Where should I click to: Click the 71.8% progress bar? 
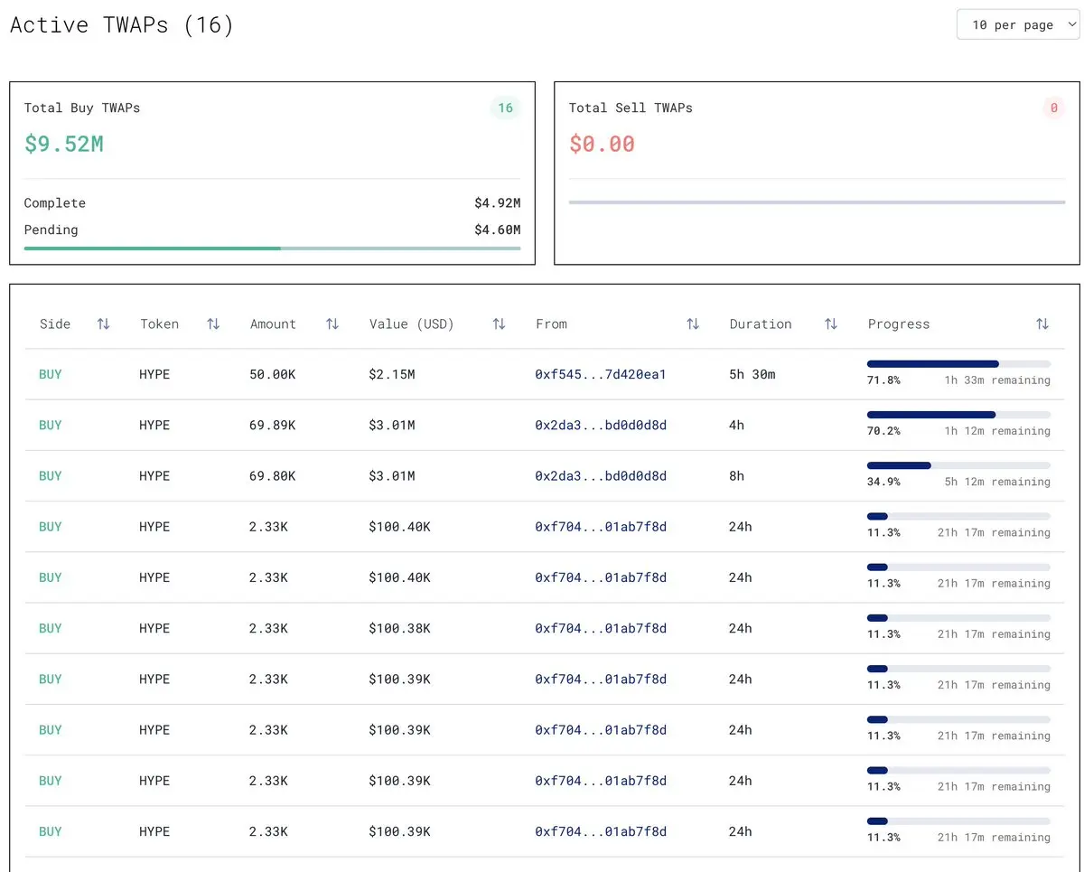click(x=958, y=364)
